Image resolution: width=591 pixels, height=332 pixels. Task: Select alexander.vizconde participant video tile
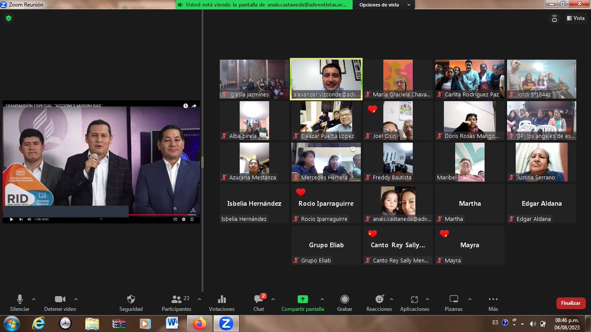click(x=326, y=79)
